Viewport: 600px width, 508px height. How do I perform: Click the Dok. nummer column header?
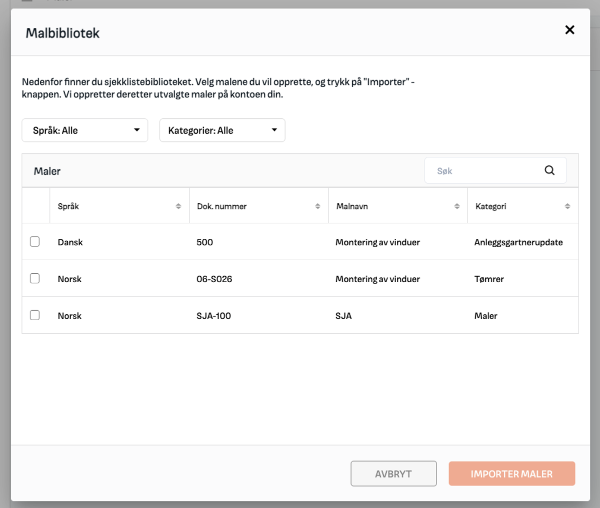(x=222, y=205)
